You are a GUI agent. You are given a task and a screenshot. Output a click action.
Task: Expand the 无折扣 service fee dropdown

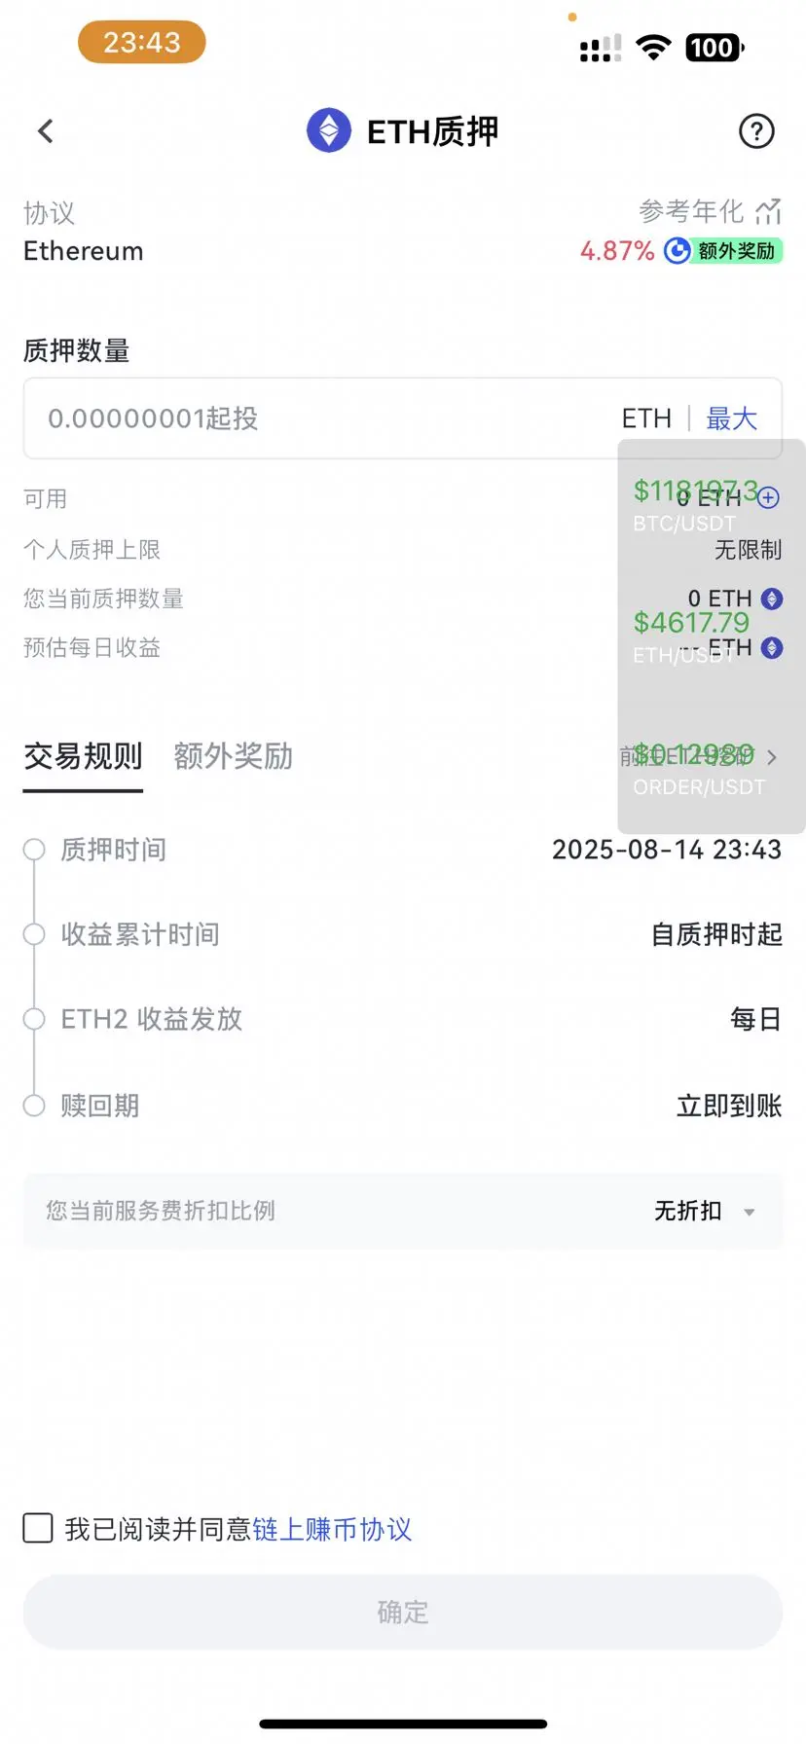(x=704, y=1211)
